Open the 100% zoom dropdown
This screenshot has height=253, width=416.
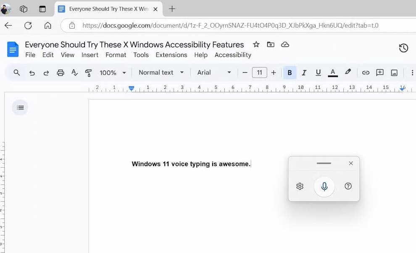(x=113, y=73)
